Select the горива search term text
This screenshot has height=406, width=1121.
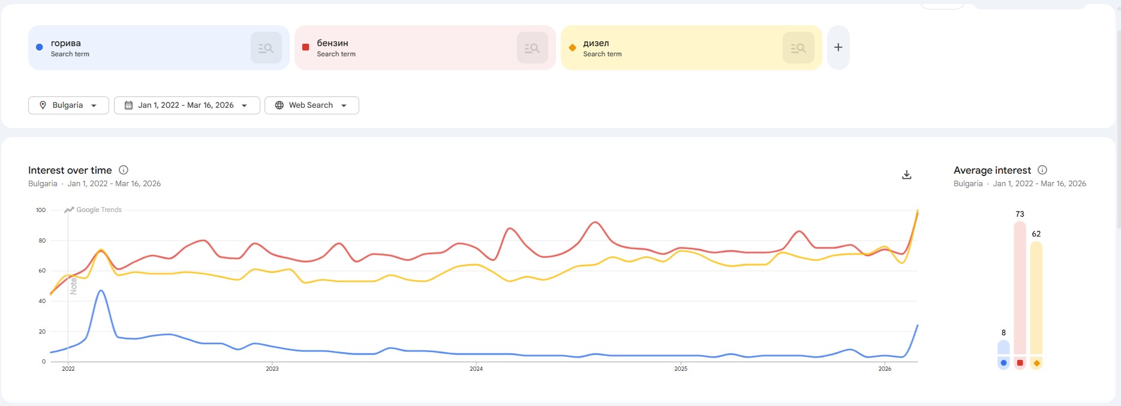point(65,43)
